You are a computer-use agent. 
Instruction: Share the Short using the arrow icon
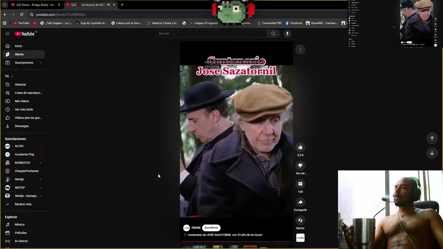point(300,202)
